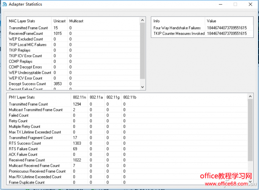The height and width of the screenshot is (190, 259).
Task: Select the Retry Count row
Action: pos(127,121)
